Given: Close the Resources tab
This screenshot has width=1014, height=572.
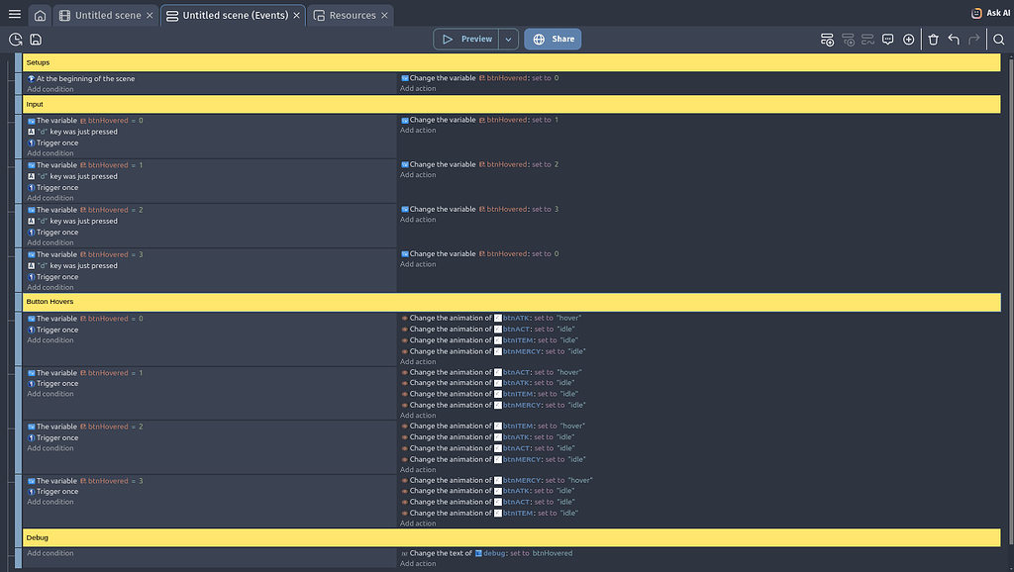Looking at the screenshot, I should (384, 16).
